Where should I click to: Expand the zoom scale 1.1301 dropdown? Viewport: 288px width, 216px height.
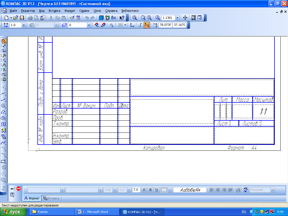pos(177,18)
